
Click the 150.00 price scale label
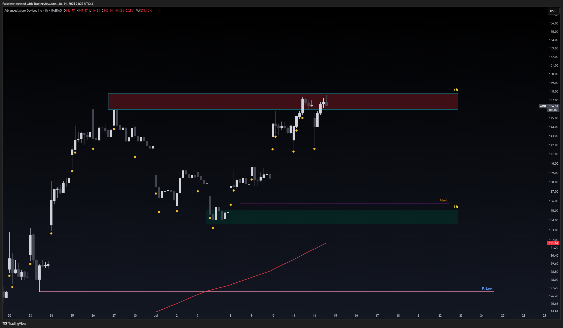tap(553, 74)
